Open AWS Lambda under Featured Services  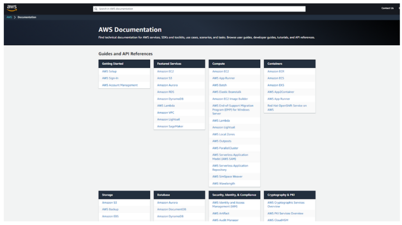(166, 106)
